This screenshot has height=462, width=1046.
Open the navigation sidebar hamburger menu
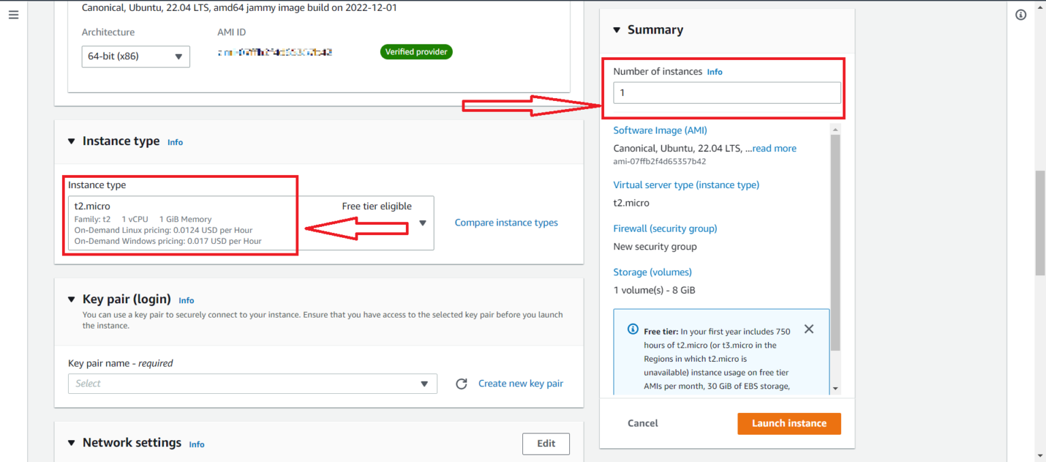[14, 14]
